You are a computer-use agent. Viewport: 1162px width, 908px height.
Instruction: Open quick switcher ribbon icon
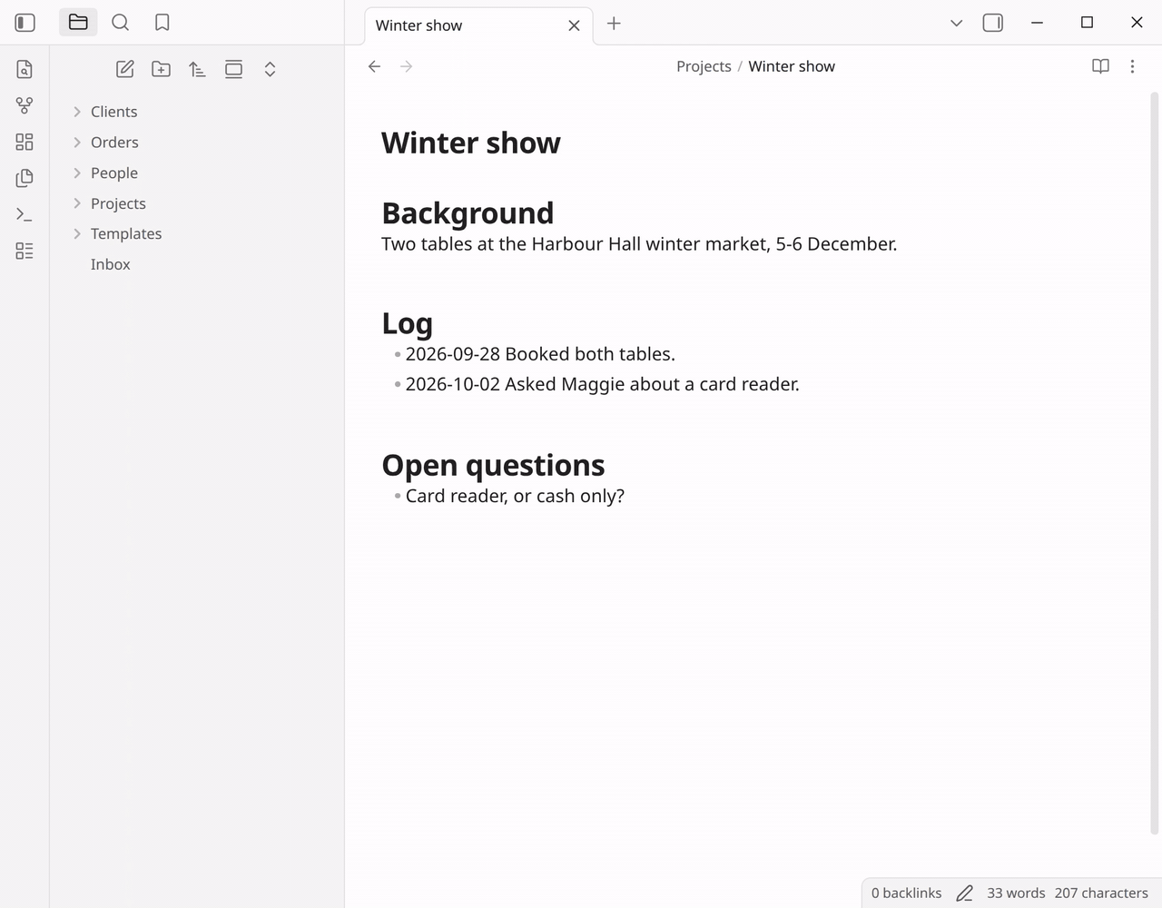pyautogui.click(x=25, y=69)
